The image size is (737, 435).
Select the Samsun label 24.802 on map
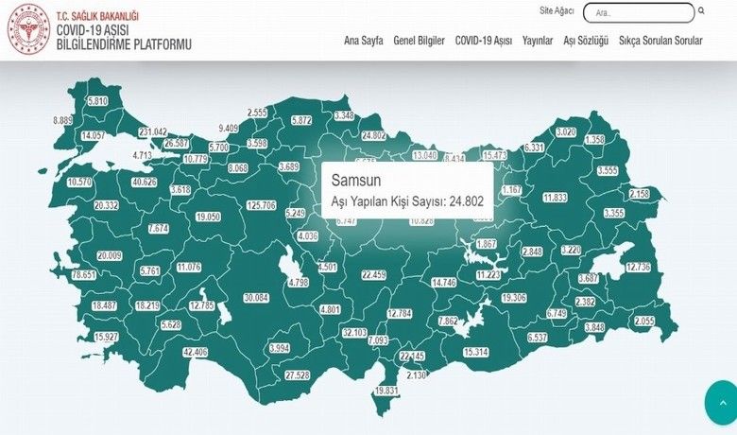[373, 135]
